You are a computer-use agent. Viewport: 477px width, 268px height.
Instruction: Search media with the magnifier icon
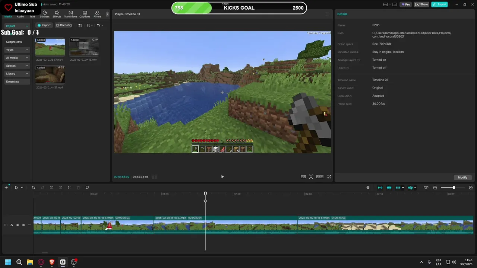pos(70,25)
